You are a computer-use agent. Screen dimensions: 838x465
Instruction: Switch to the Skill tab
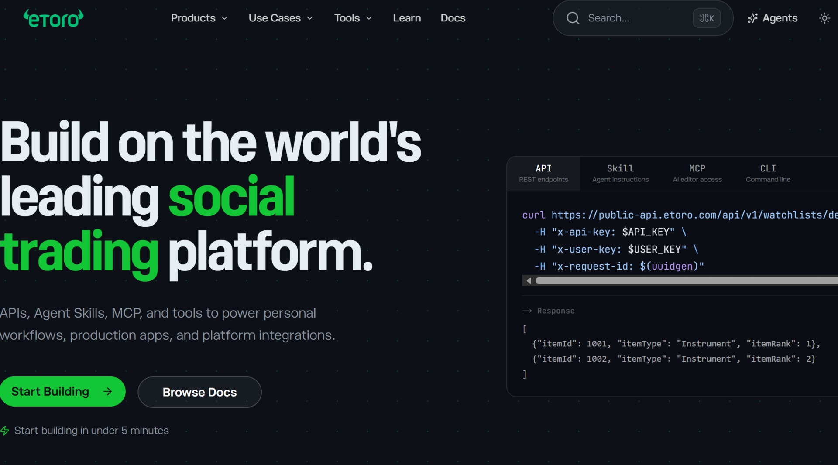(620, 173)
